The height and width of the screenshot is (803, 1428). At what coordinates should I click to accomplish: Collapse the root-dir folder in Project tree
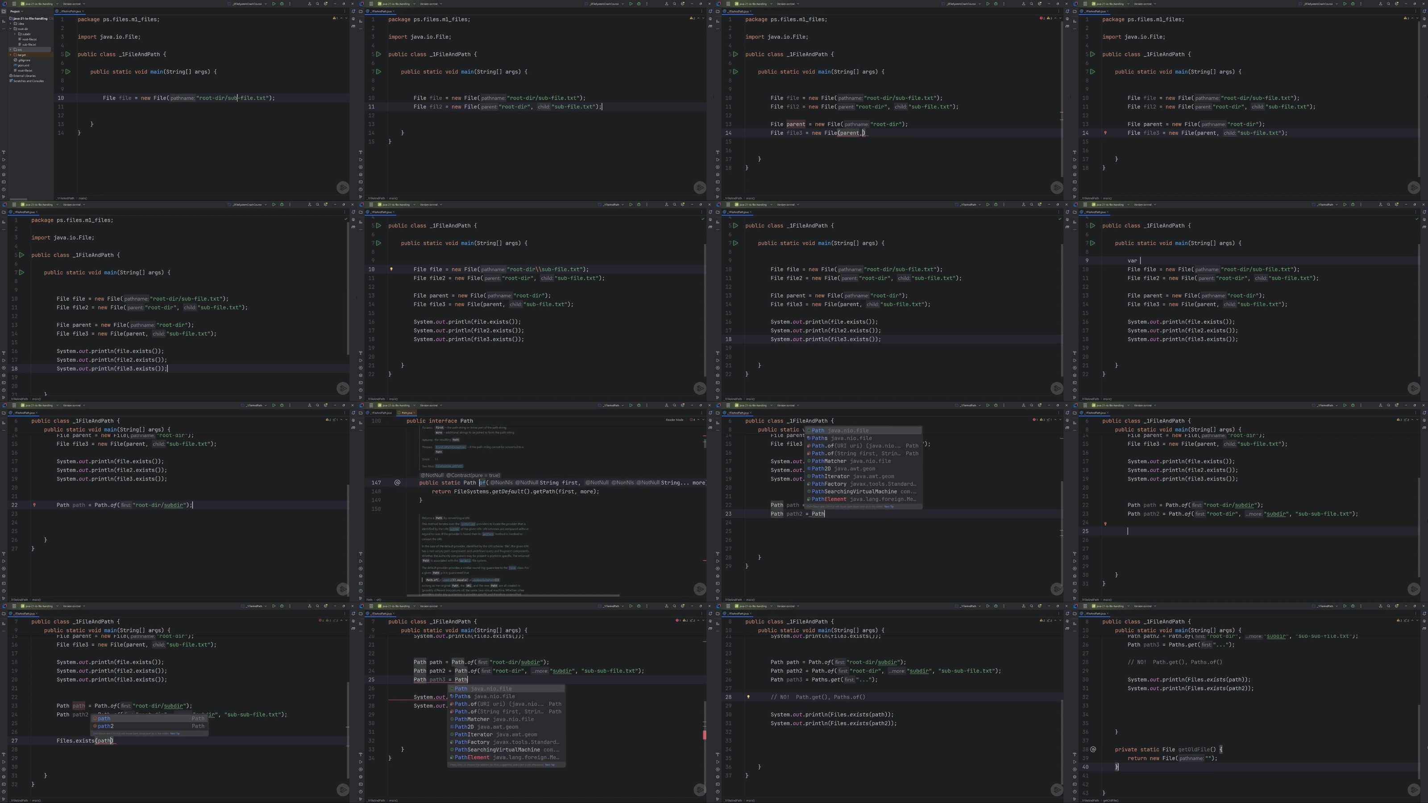coord(11,29)
